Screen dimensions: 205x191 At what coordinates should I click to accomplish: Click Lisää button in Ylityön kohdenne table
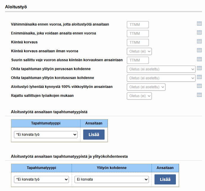pyautogui.click(x=165, y=179)
